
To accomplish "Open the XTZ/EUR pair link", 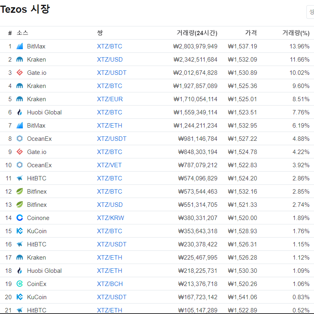I will tap(110, 99).
